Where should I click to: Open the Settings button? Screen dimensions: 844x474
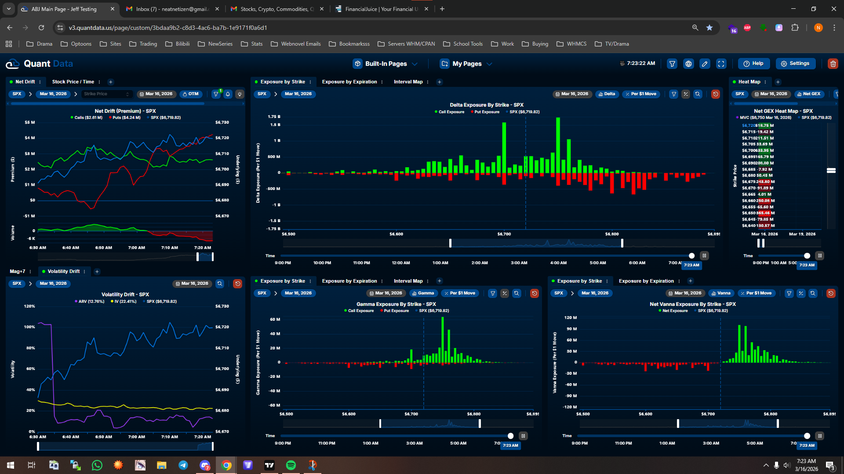pos(795,64)
